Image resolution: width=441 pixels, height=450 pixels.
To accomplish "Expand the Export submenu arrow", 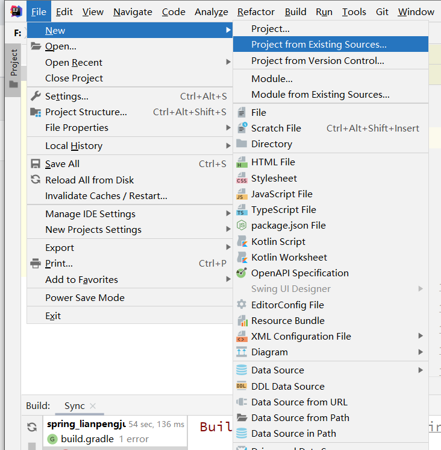I will pos(228,247).
